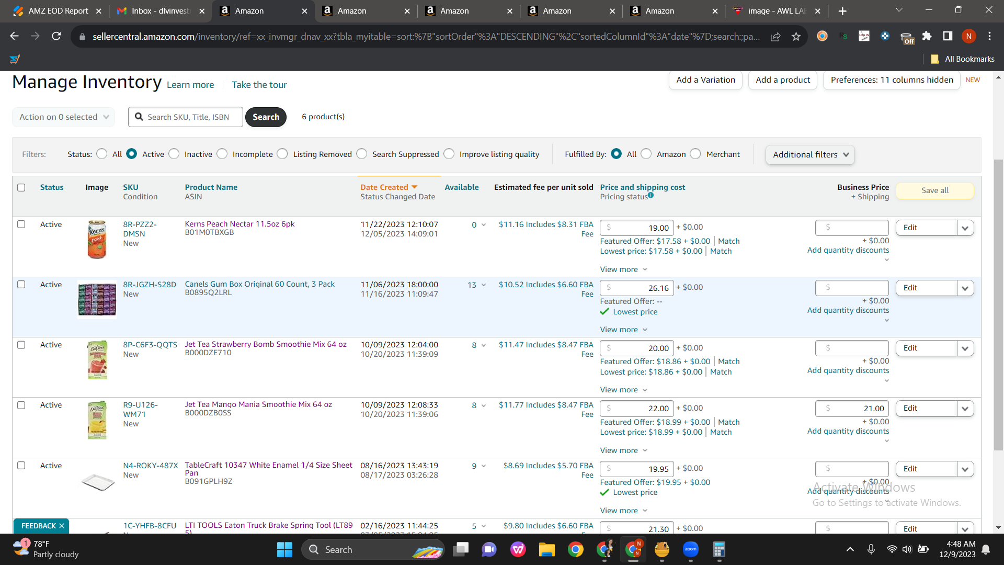This screenshot has height=565, width=1004.
Task: Open the Calculator app in taskbar
Action: 719,550
